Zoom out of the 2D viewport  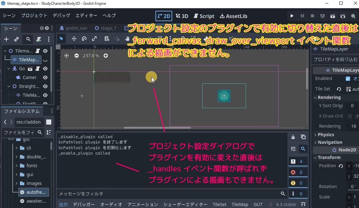77,56
